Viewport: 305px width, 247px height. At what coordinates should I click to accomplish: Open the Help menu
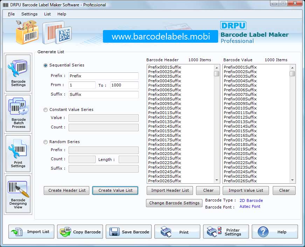pos(62,14)
